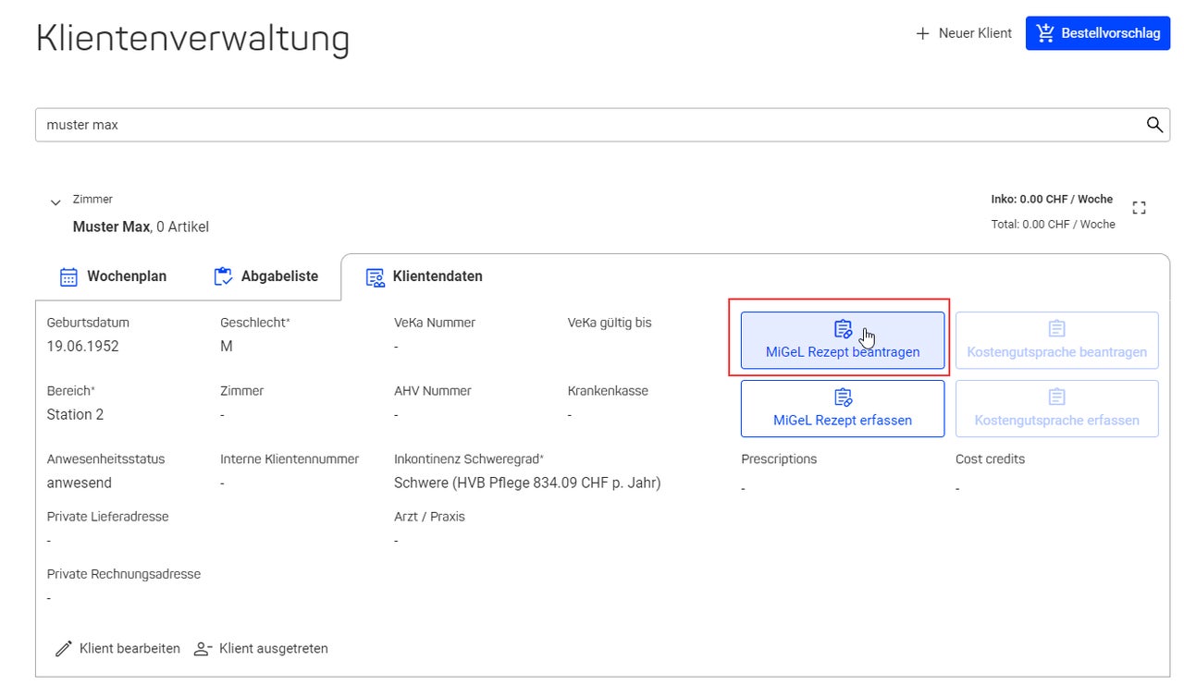
Task: Click MiGeL Rezept erfassen
Action: [x=843, y=409]
